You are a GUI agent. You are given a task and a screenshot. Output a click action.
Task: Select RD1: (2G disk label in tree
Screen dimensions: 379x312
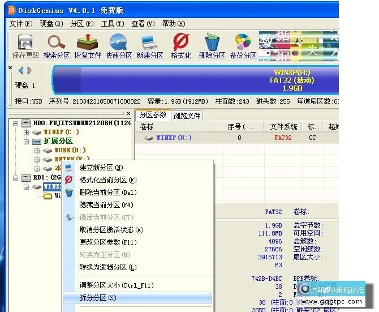(x=47, y=178)
